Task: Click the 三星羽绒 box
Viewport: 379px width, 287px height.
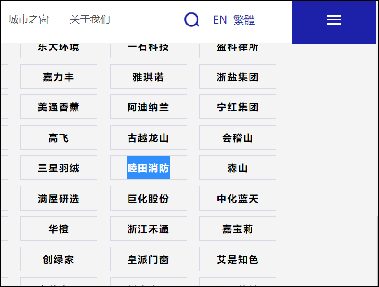Action: coord(59,168)
